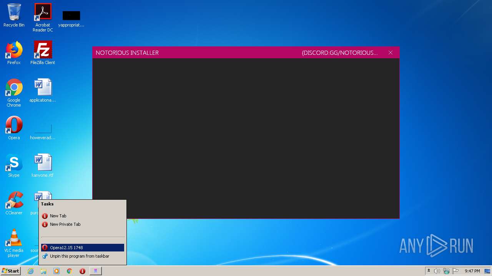Click the Show Desktop button
The image size is (492, 276).
pyautogui.click(x=487, y=271)
